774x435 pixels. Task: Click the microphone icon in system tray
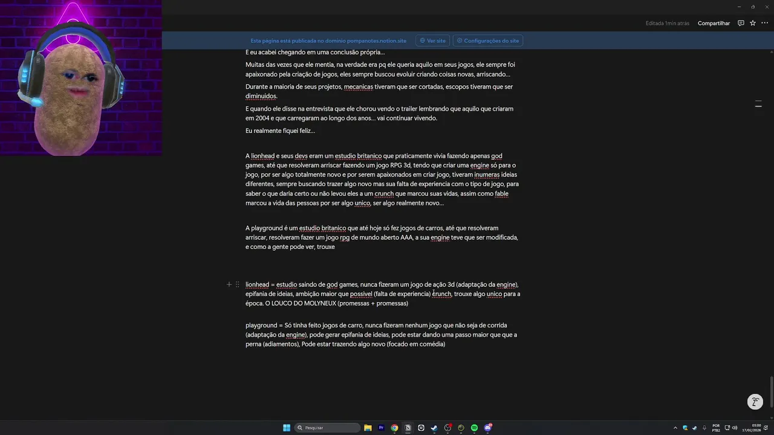704,428
